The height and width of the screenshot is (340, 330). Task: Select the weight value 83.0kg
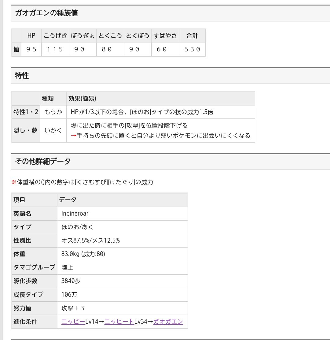coord(83,254)
